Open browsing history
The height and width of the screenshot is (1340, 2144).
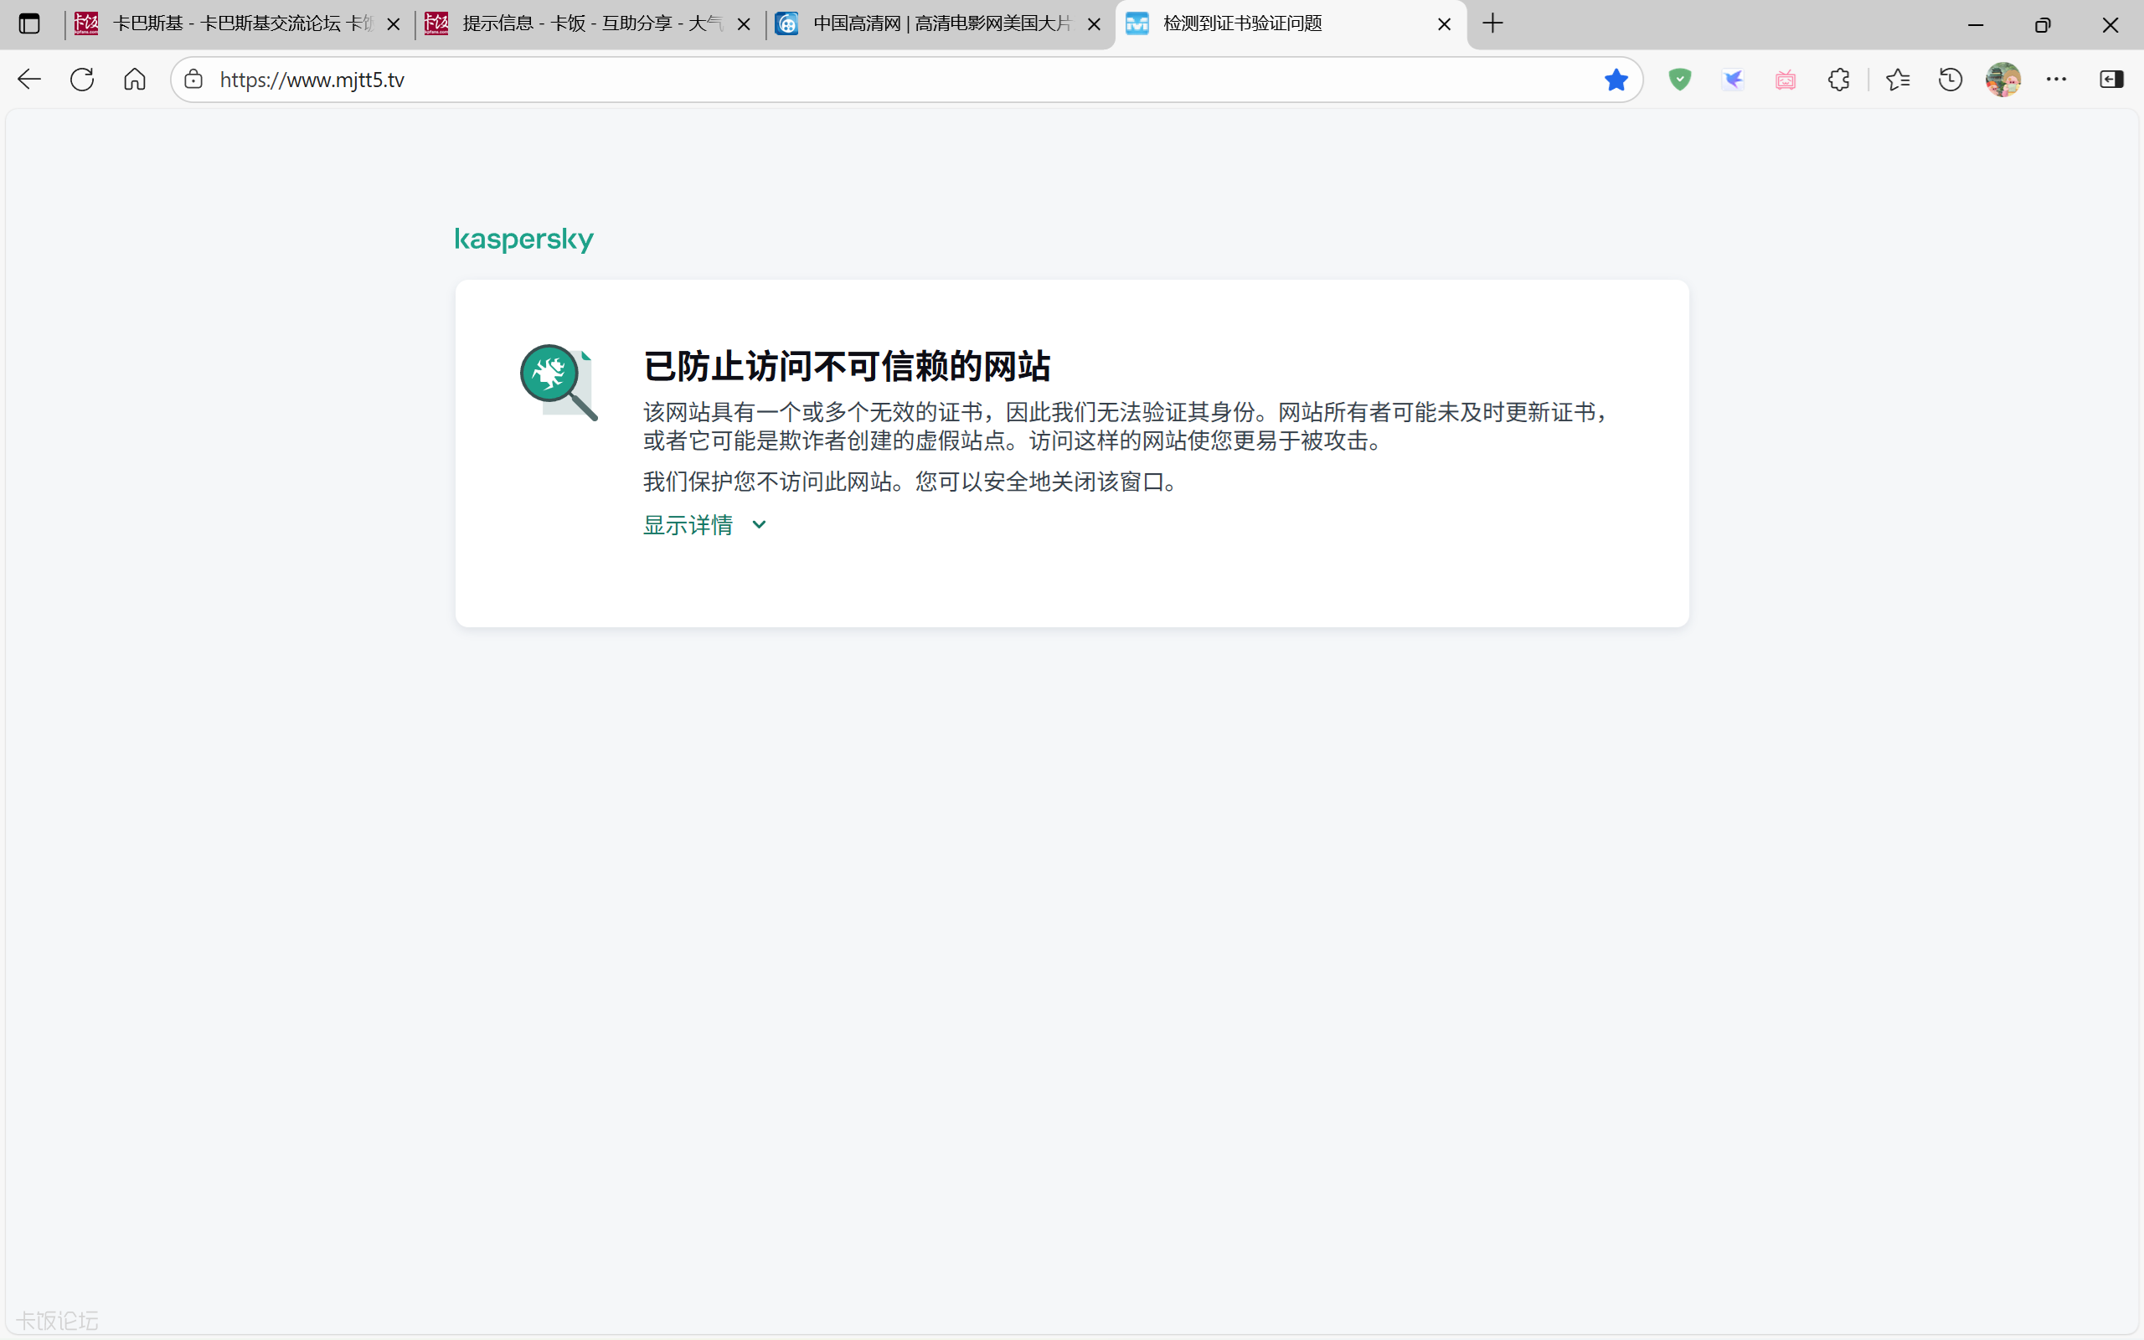[x=1950, y=79]
